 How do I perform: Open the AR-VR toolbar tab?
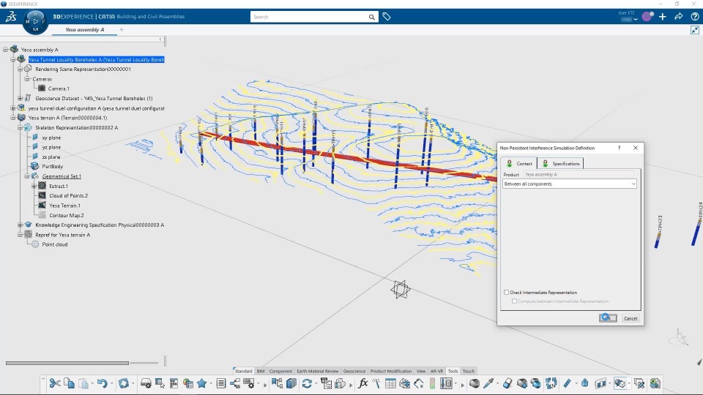click(x=436, y=372)
